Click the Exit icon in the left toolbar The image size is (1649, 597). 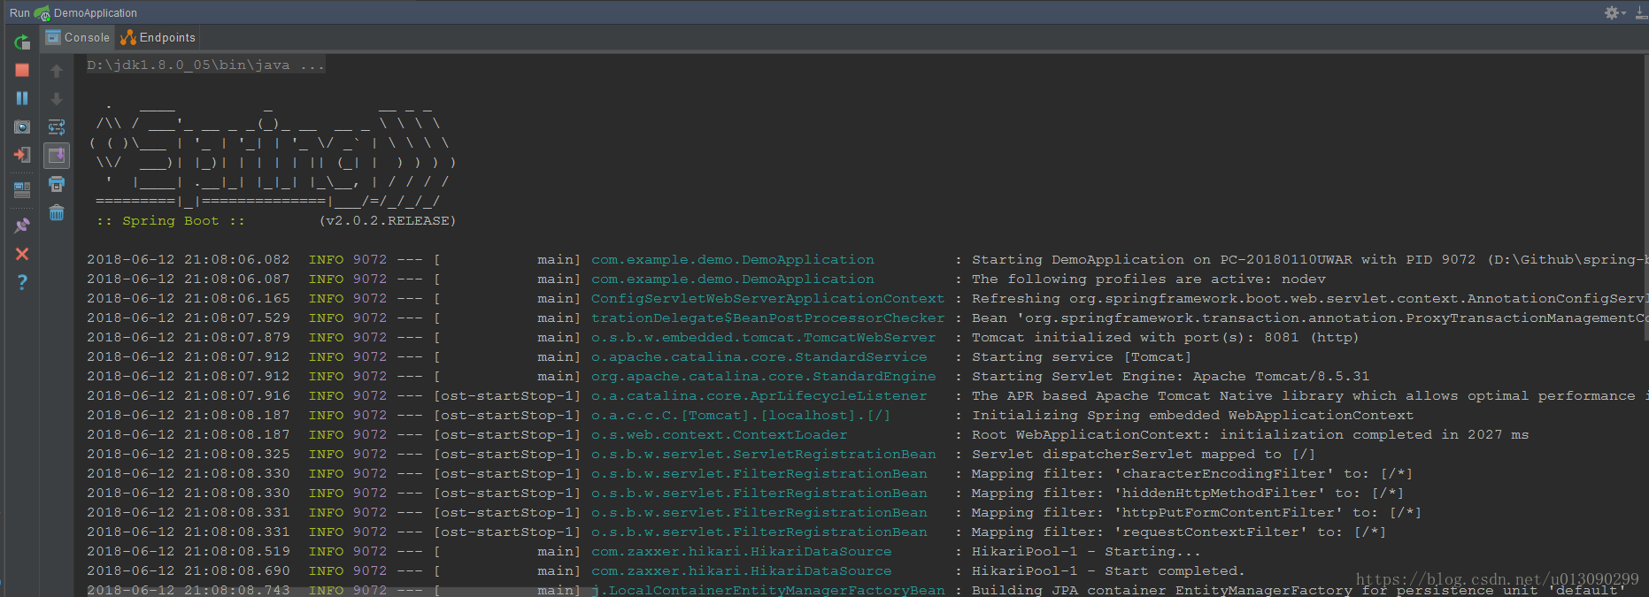22,155
